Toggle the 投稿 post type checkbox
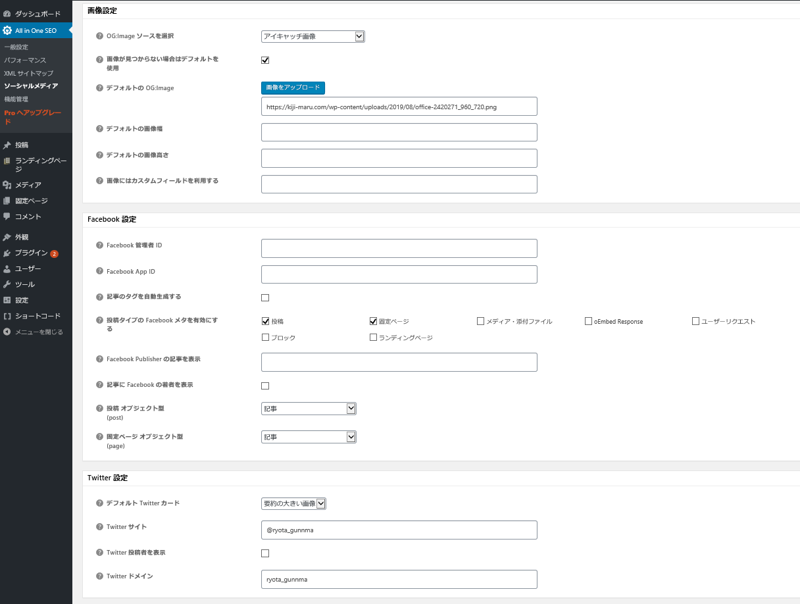800x604 pixels. 265,321
